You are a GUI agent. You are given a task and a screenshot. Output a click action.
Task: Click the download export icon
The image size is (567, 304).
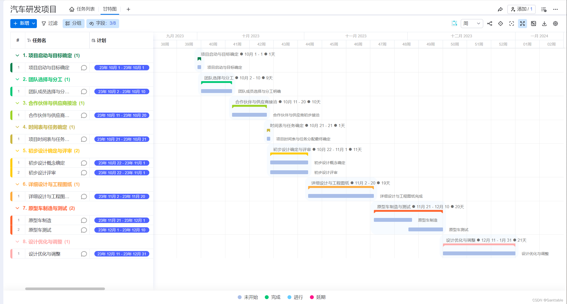tap(544, 23)
